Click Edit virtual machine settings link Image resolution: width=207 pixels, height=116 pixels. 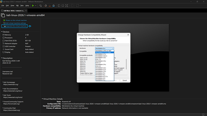tap(16, 23)
